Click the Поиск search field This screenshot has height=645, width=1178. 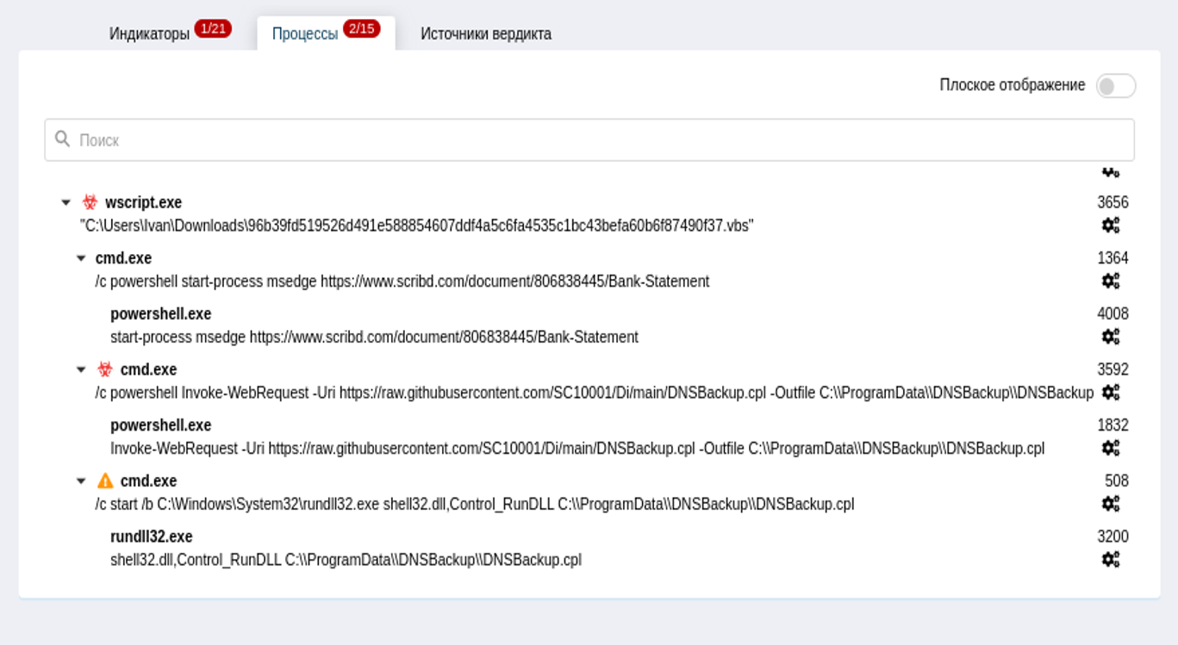(x=589, y=140)
